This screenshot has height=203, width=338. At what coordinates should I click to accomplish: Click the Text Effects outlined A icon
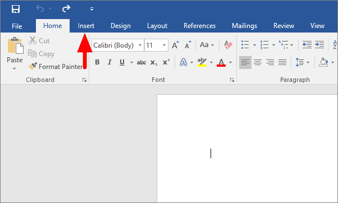[x=184, y=62]
